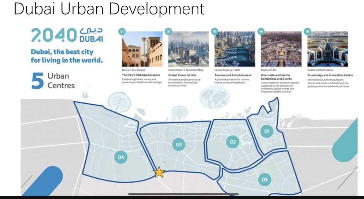Click the Dubai 2040 logo

tap(67, 35)
